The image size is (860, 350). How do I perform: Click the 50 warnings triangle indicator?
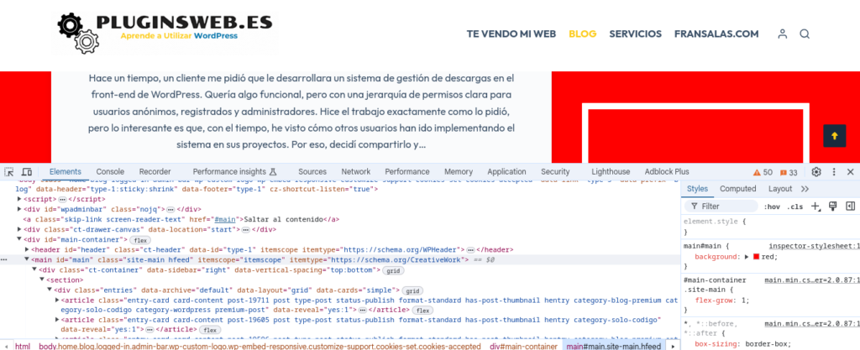pos(763,172)
